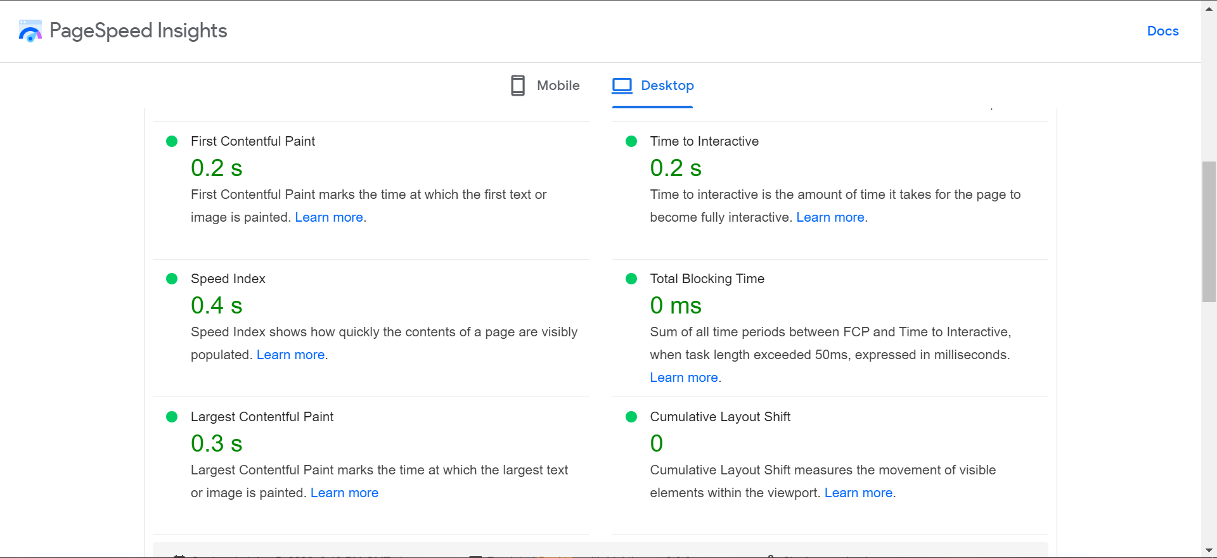Click the Speed Index heading
This screenshot has width=1217, height=558.
coord(228,279)
